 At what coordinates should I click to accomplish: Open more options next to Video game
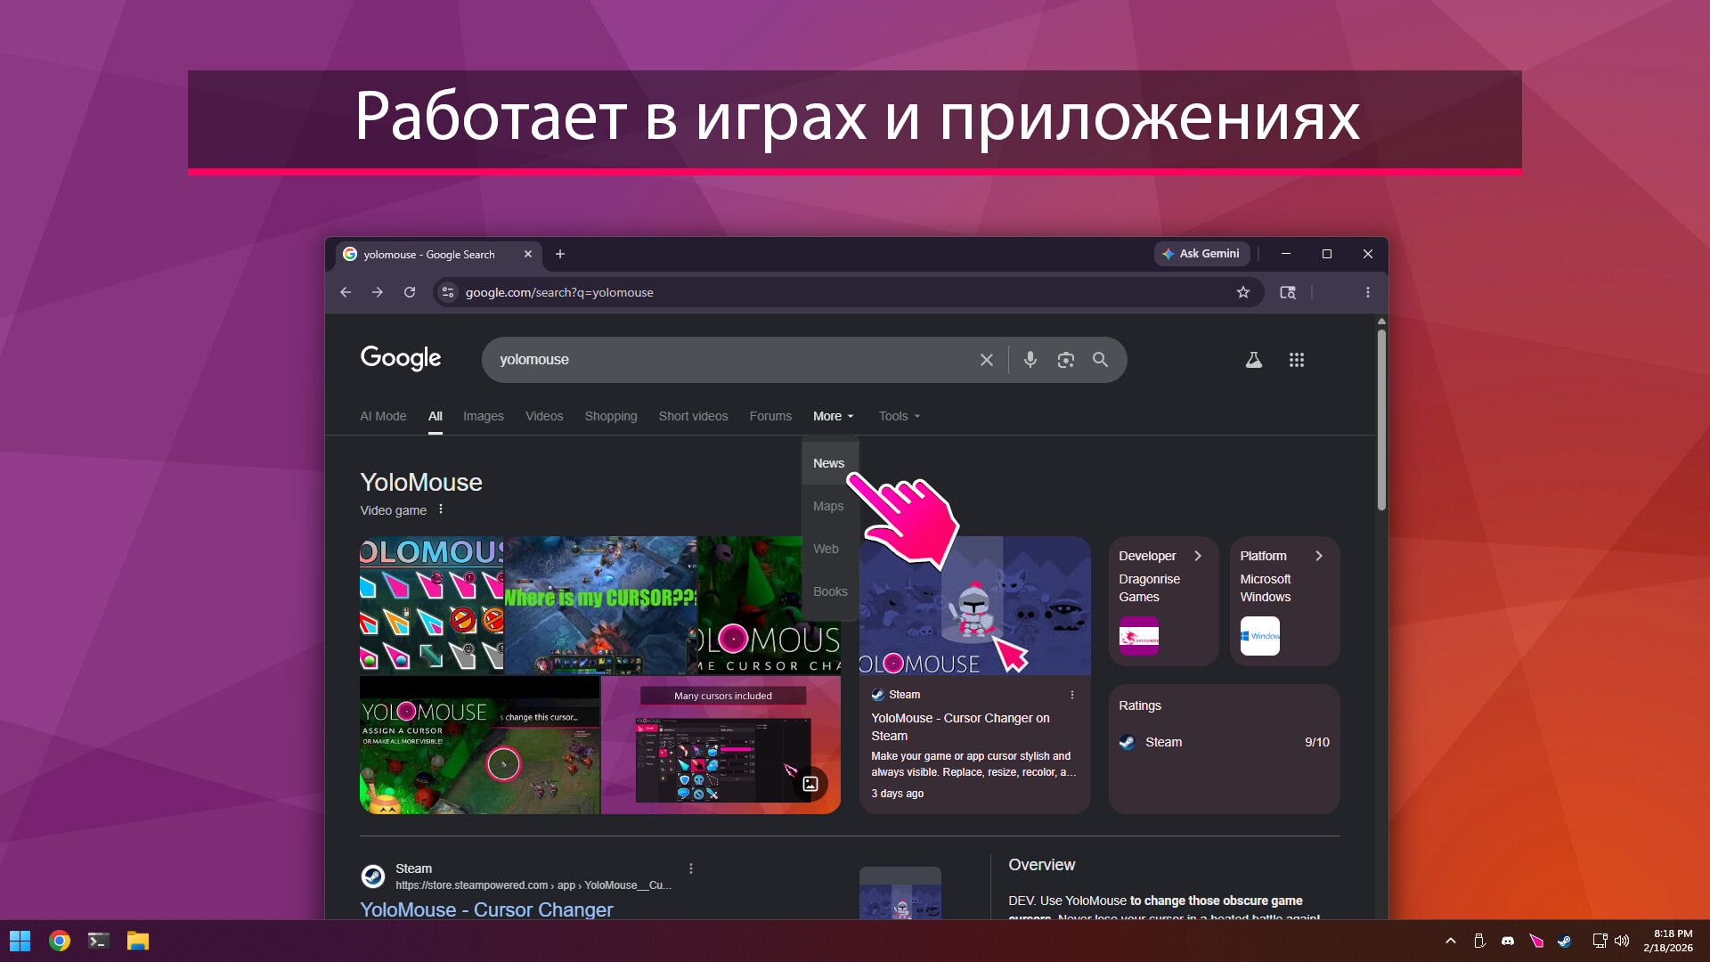tap(441, 510)
